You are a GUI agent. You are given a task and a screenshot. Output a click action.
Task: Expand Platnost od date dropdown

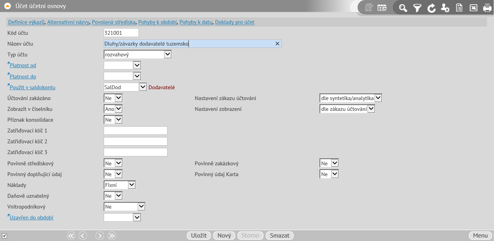(x=137, y=65)
